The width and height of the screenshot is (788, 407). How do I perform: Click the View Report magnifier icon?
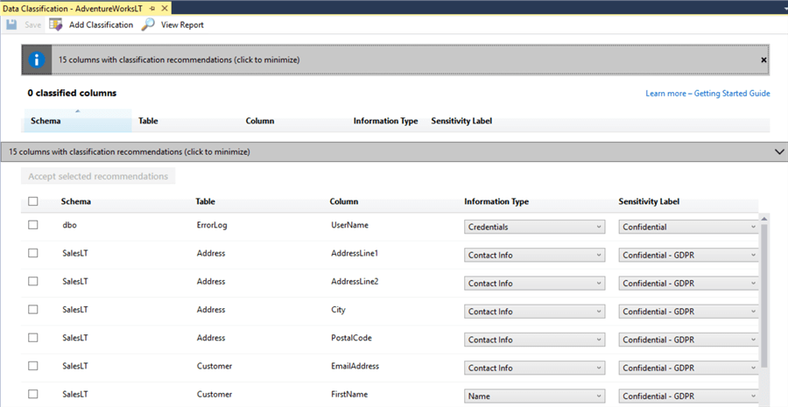click(148, 25)
